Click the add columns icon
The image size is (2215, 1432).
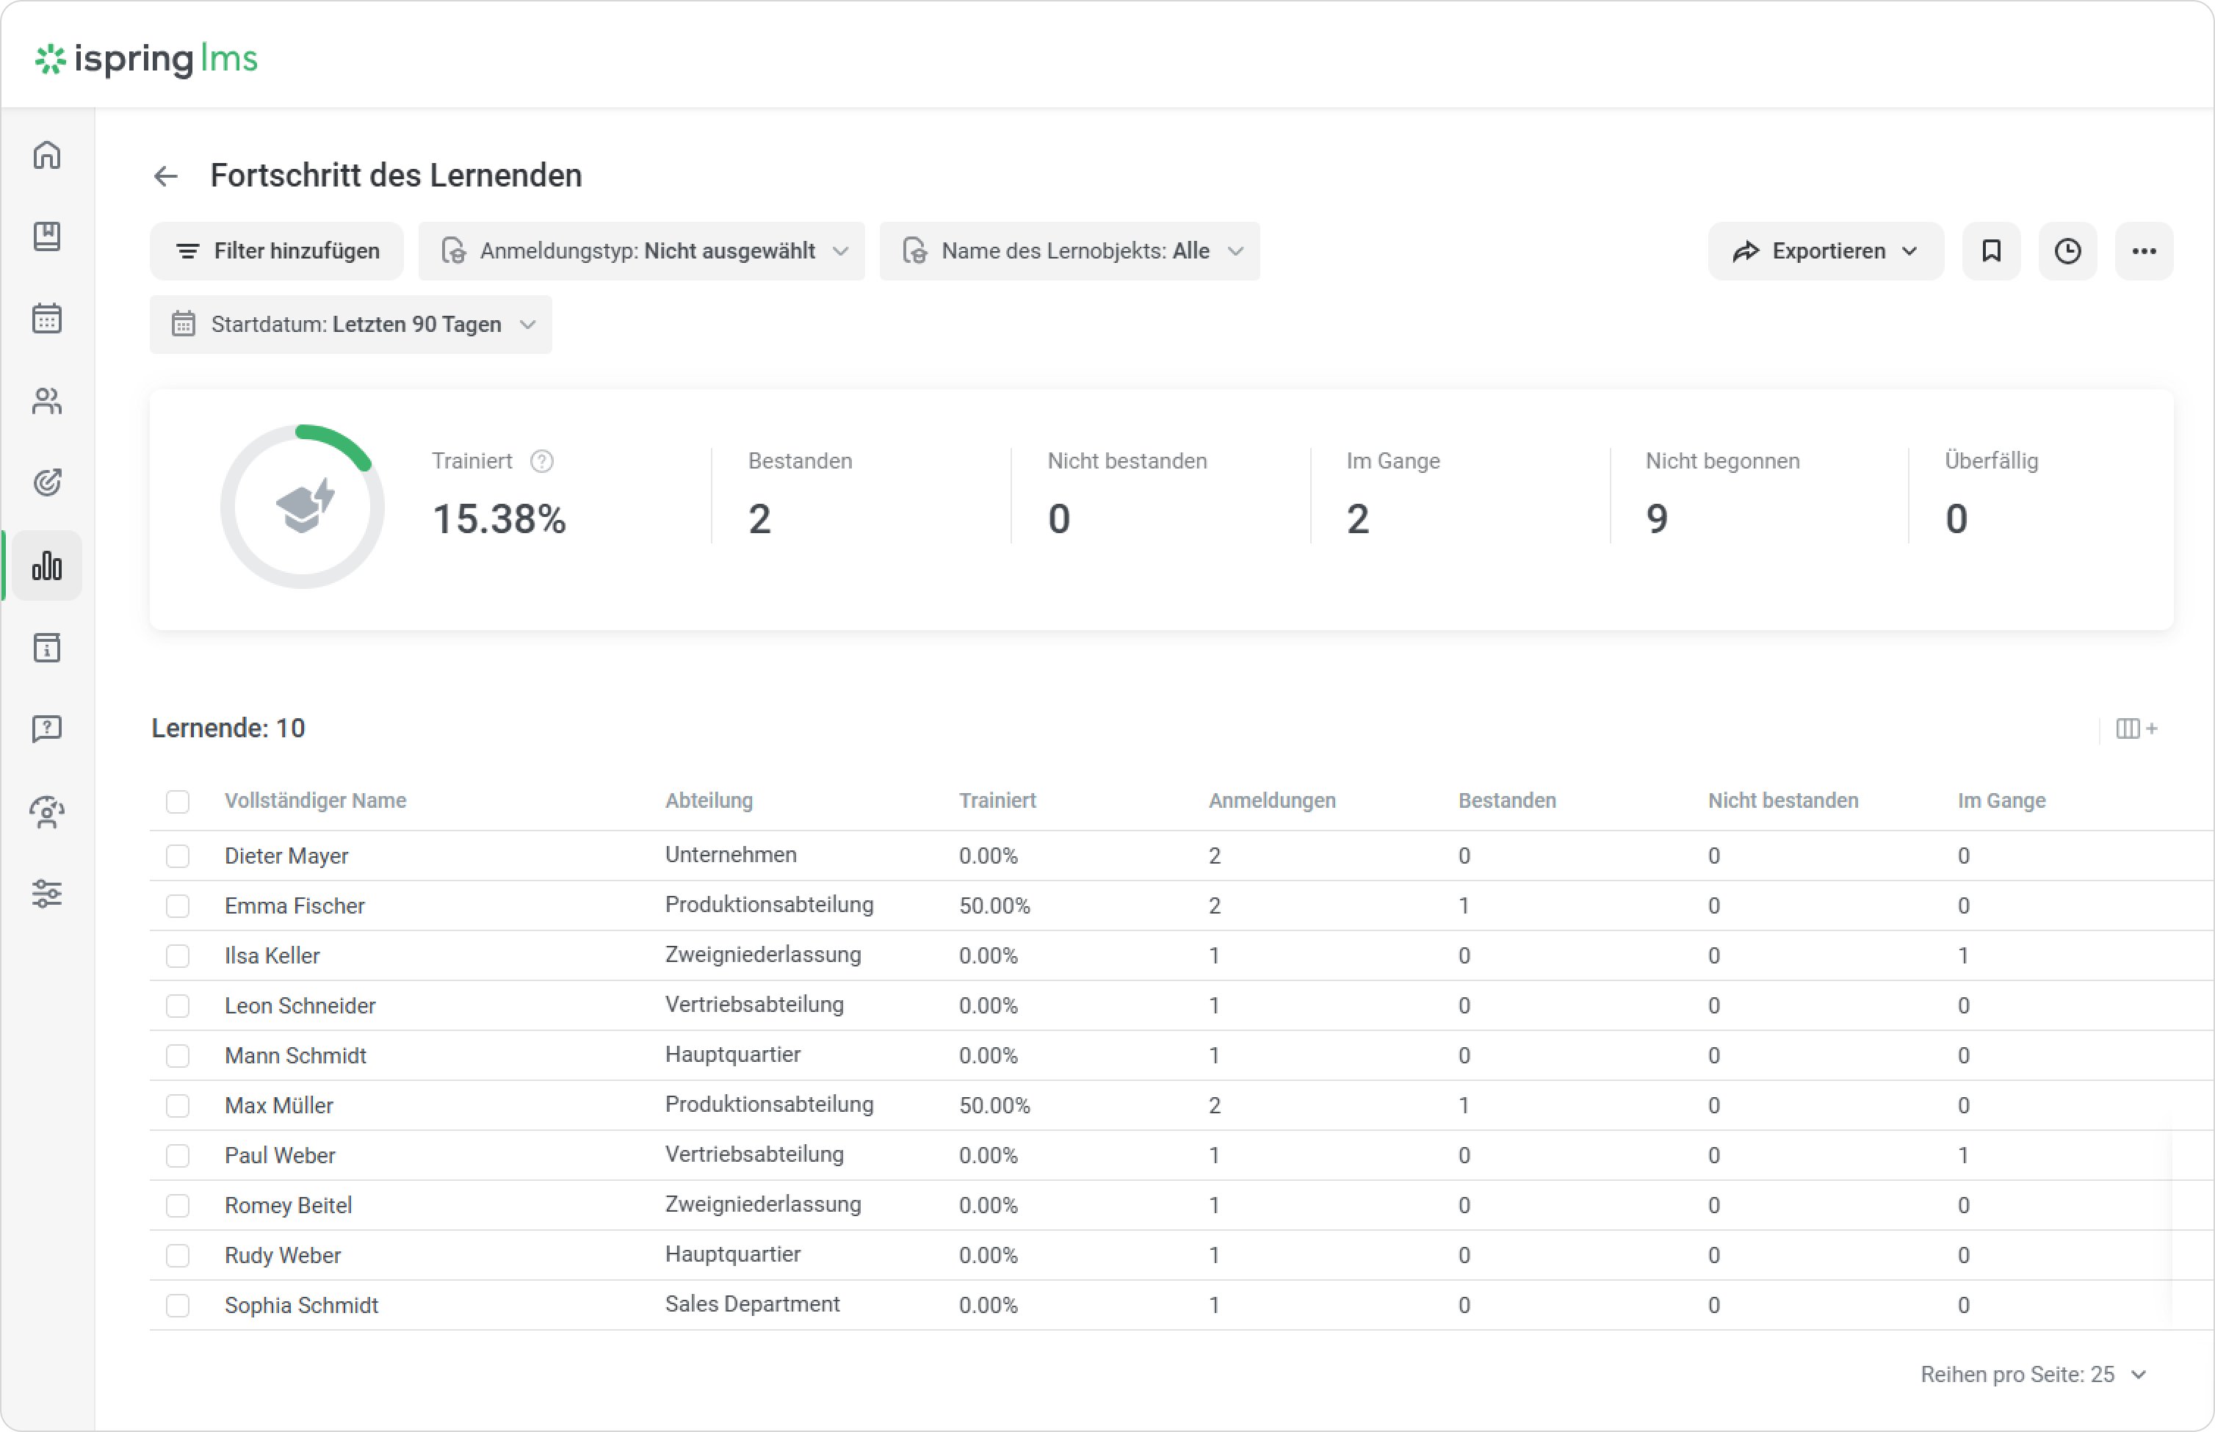tap(2136, 729)
